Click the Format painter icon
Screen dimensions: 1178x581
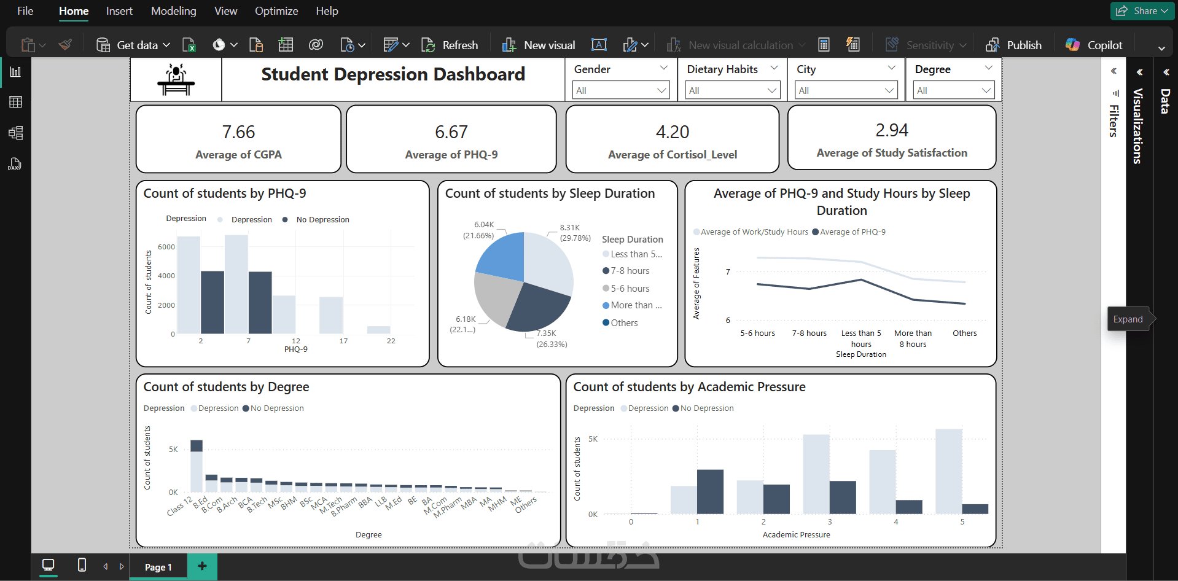point(65,45)
